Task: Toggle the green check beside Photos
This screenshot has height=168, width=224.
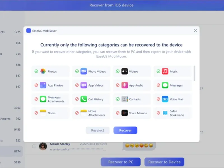Action: click(36, 71)
